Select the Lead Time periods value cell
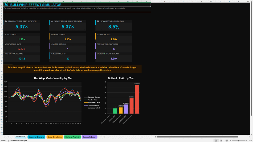Screen dimensions: 253x142 (68, 49)
